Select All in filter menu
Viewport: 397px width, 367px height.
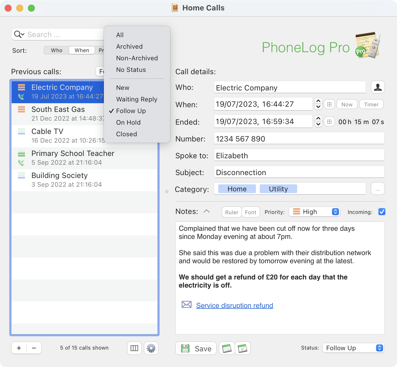coord(137,35)
